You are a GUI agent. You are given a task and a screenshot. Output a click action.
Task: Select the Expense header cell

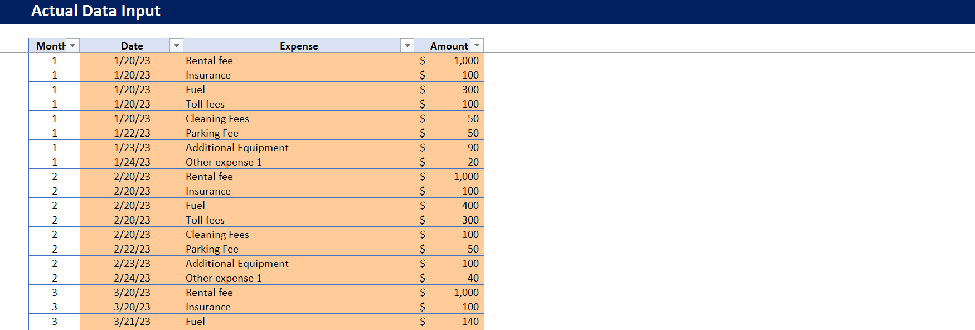pyautogui.click(x=299, y=46)
